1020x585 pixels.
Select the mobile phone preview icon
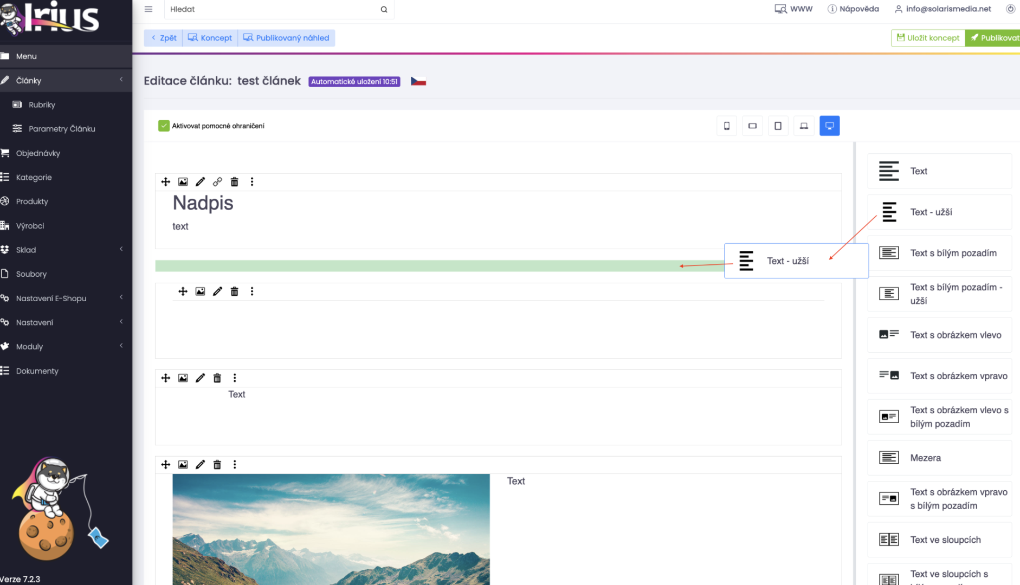(x=727, y=126)
